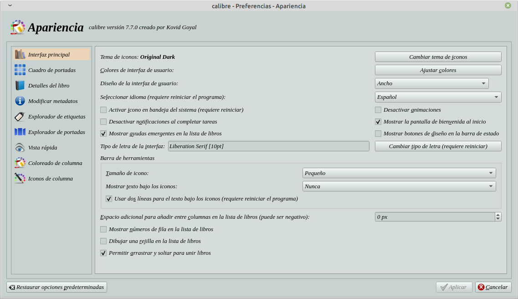The image size is (518, 299).
Task: Uncheck Permitir arrastrar y soltar para unir libros
Action: (x=103, y=253)
